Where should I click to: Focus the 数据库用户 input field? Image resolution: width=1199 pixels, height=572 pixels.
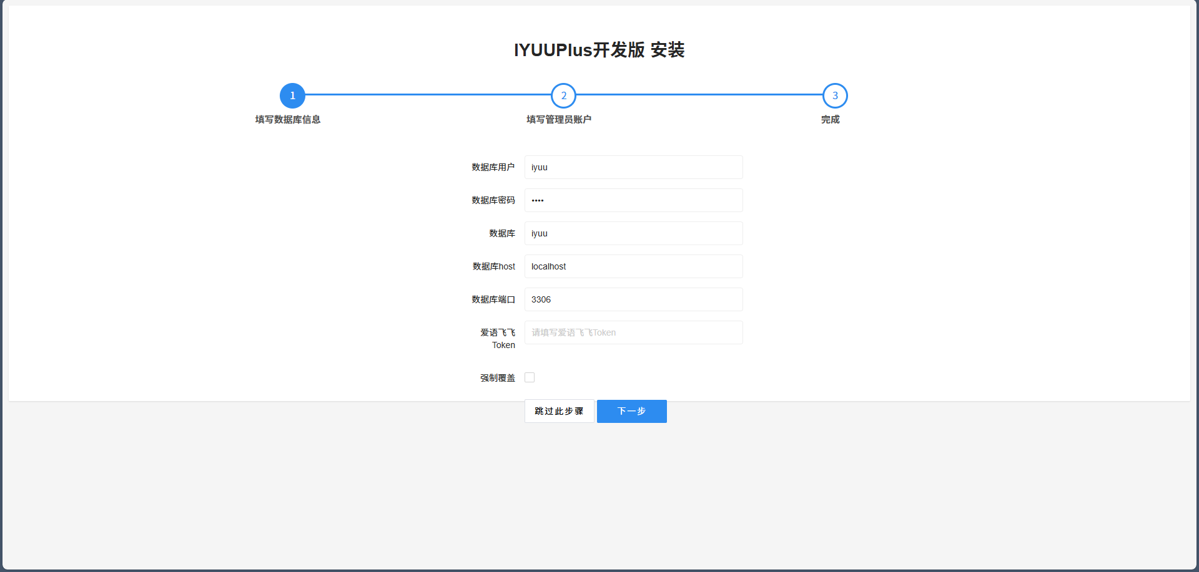click(633, 167)
